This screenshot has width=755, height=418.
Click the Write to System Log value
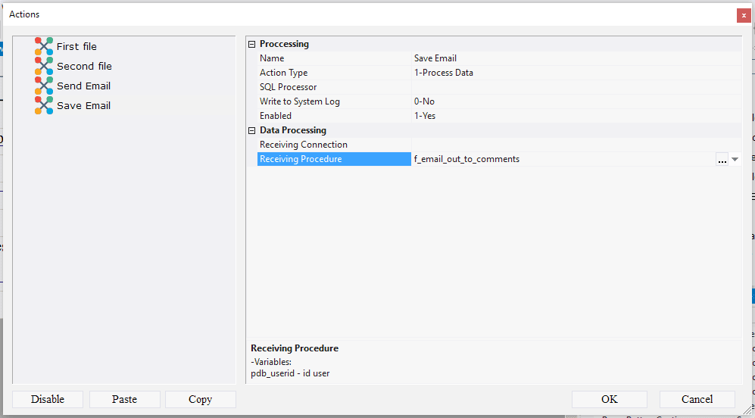click(x=576, y=101)
